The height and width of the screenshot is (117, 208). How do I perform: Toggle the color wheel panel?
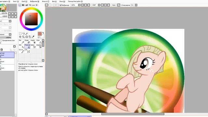coord(20,5)
